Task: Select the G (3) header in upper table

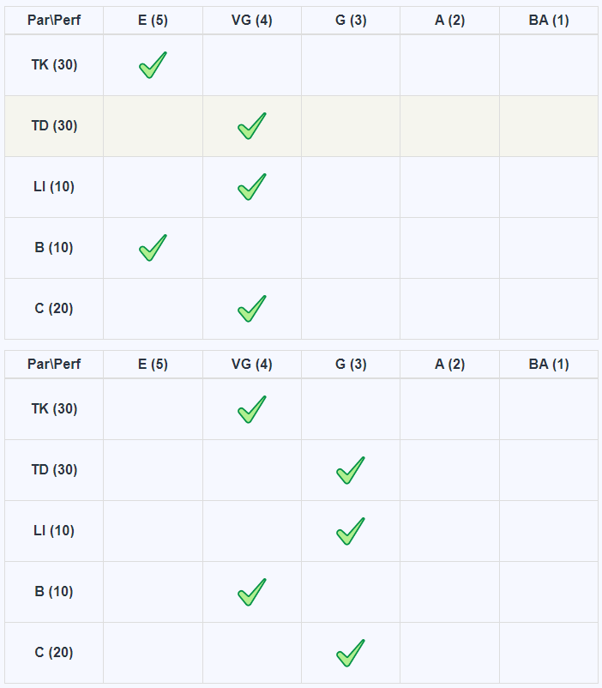Action: (351, 20)
